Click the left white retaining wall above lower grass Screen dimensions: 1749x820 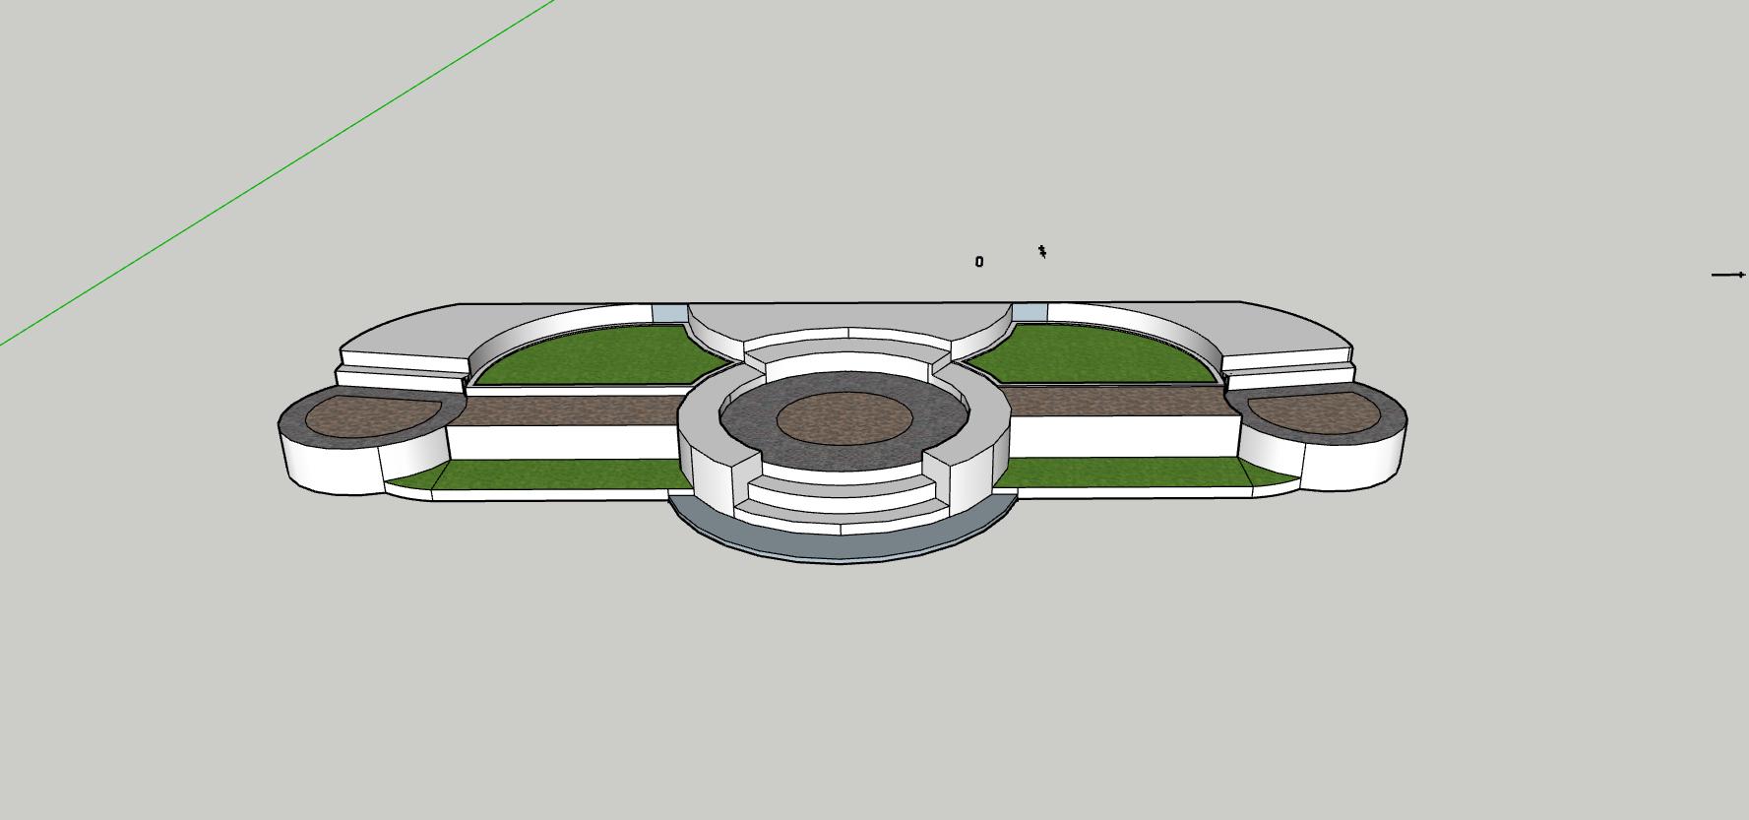point(561,442)
